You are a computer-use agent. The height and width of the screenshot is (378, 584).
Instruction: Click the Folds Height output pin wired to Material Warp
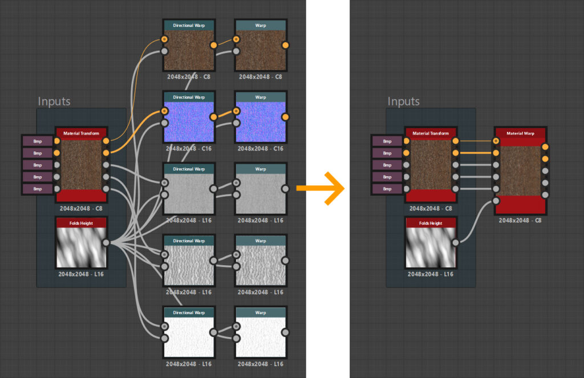coord(455,243)
